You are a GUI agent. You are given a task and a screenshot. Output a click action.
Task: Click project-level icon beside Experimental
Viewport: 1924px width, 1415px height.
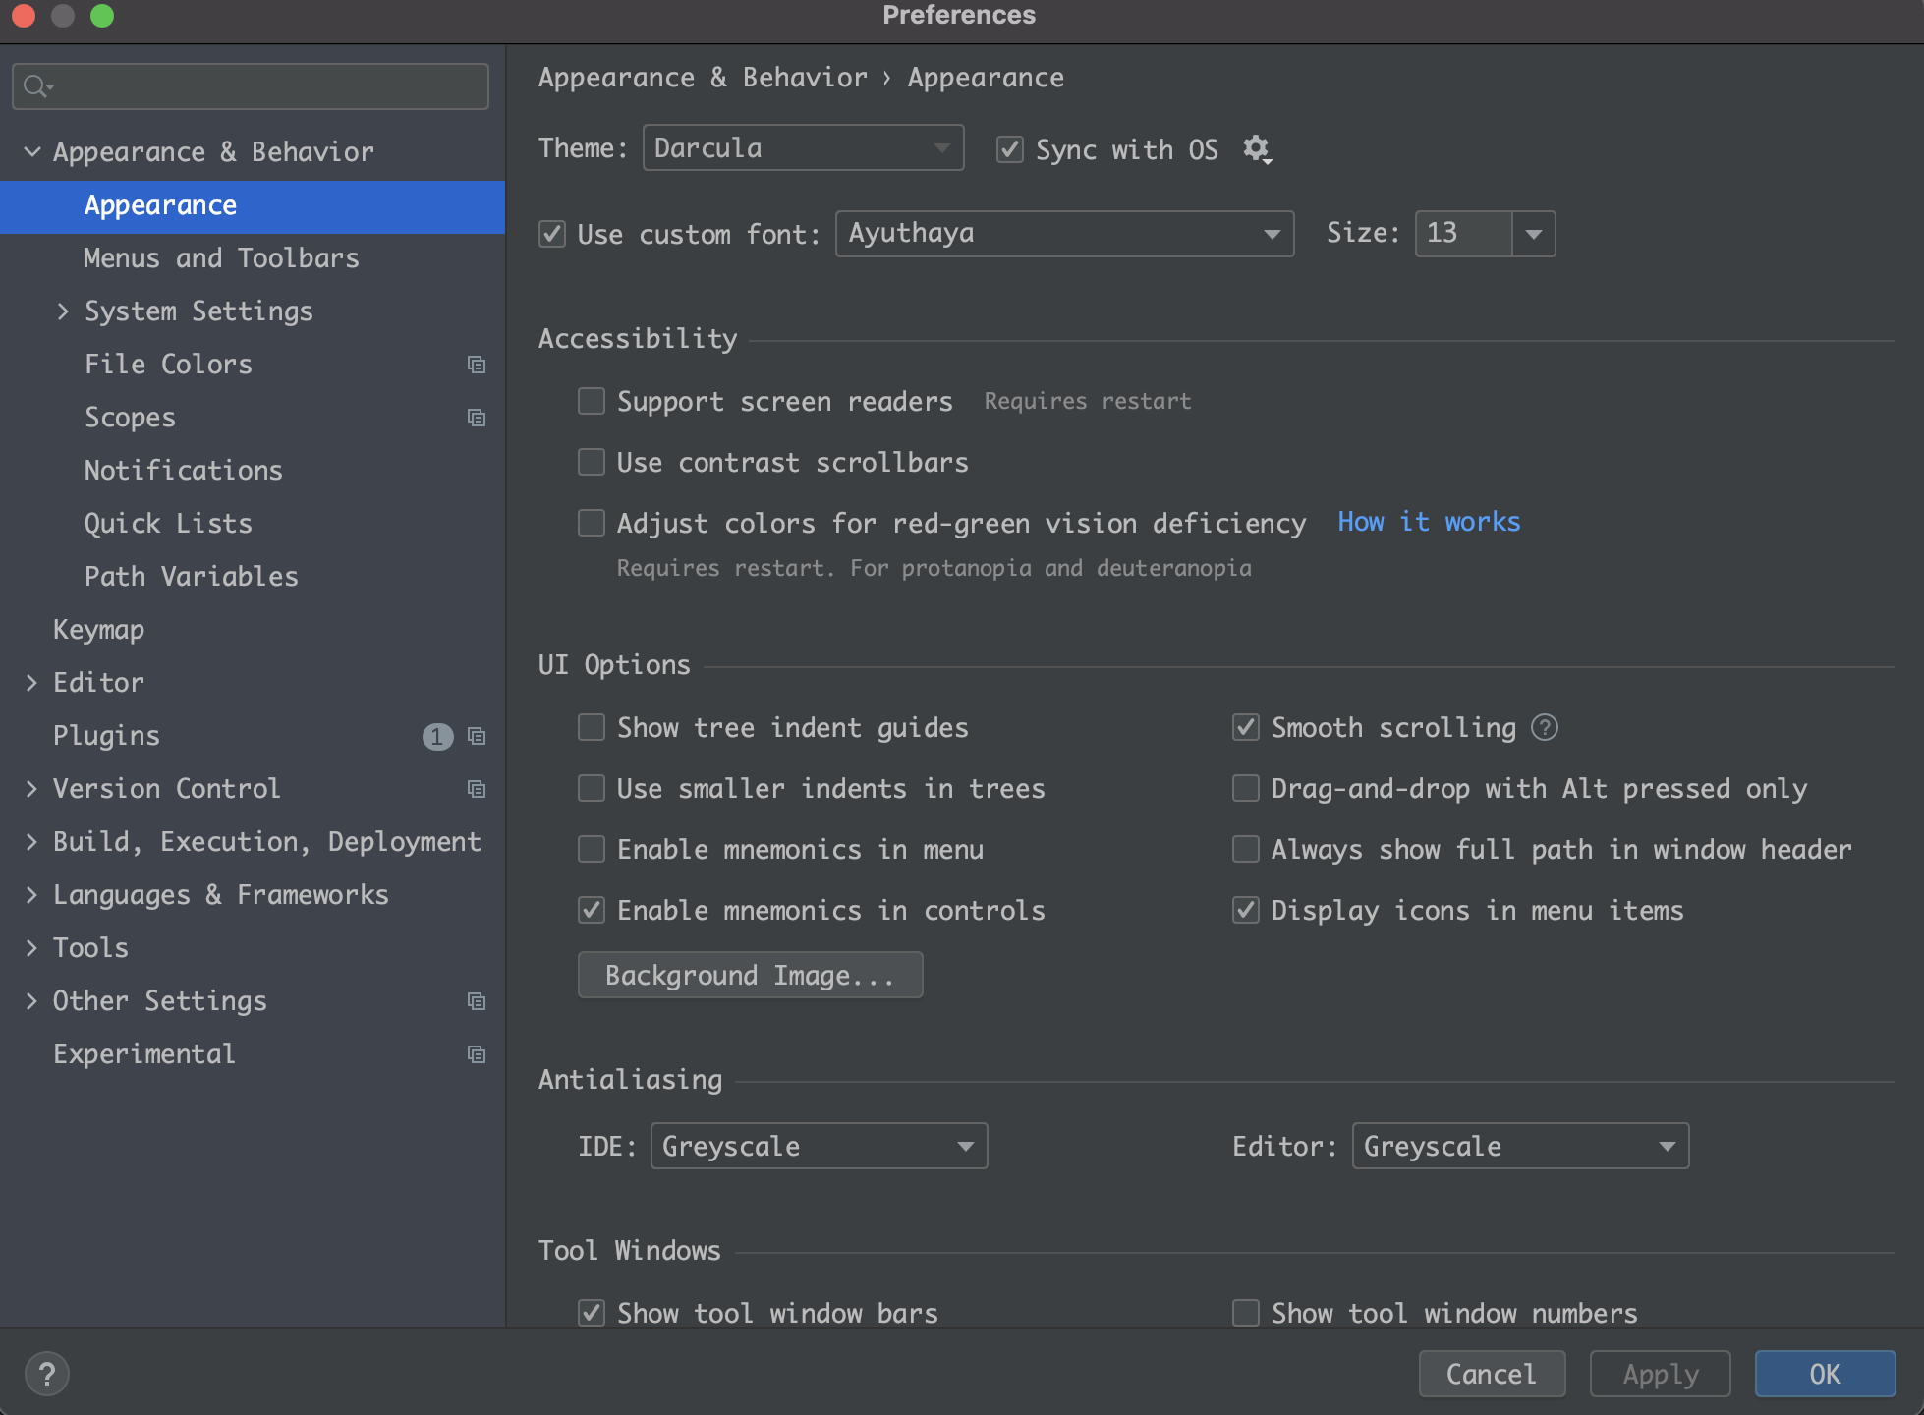(477, 1054)
